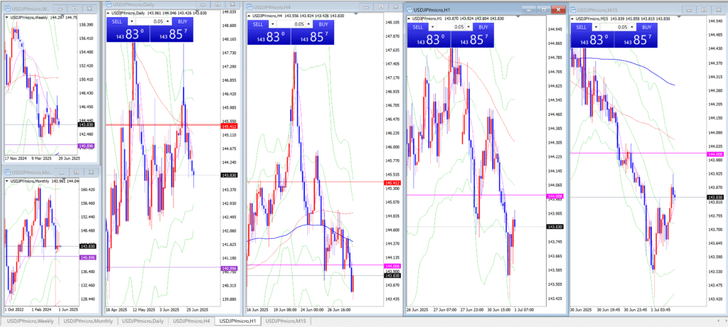Select the USDJPYmicro,H1 bottom tab
The height and width of the screenshot is (327, 728).
point(237,321)
